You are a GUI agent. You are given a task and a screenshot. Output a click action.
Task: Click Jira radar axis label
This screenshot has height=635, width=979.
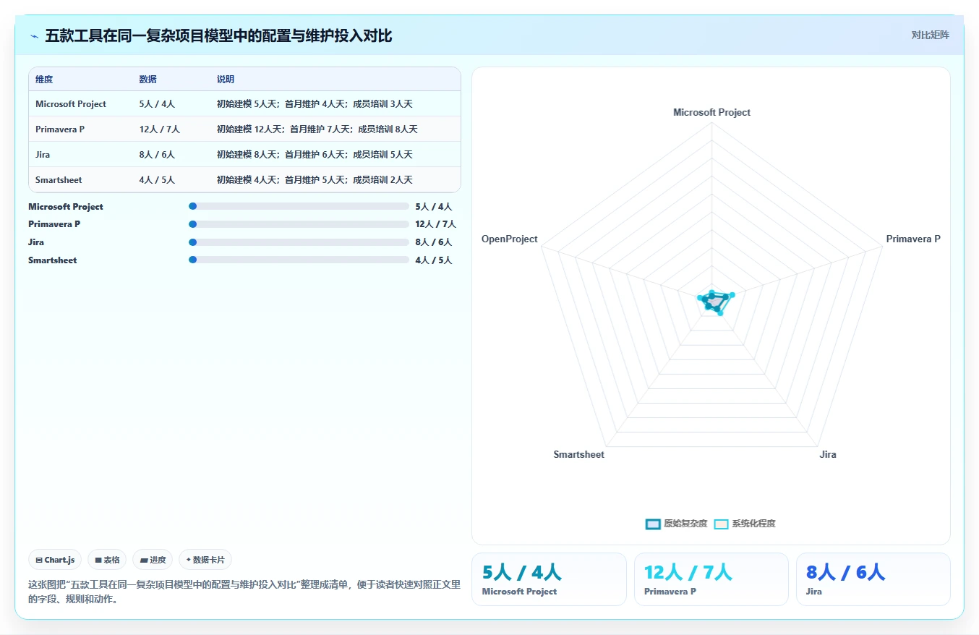[828, 454]
